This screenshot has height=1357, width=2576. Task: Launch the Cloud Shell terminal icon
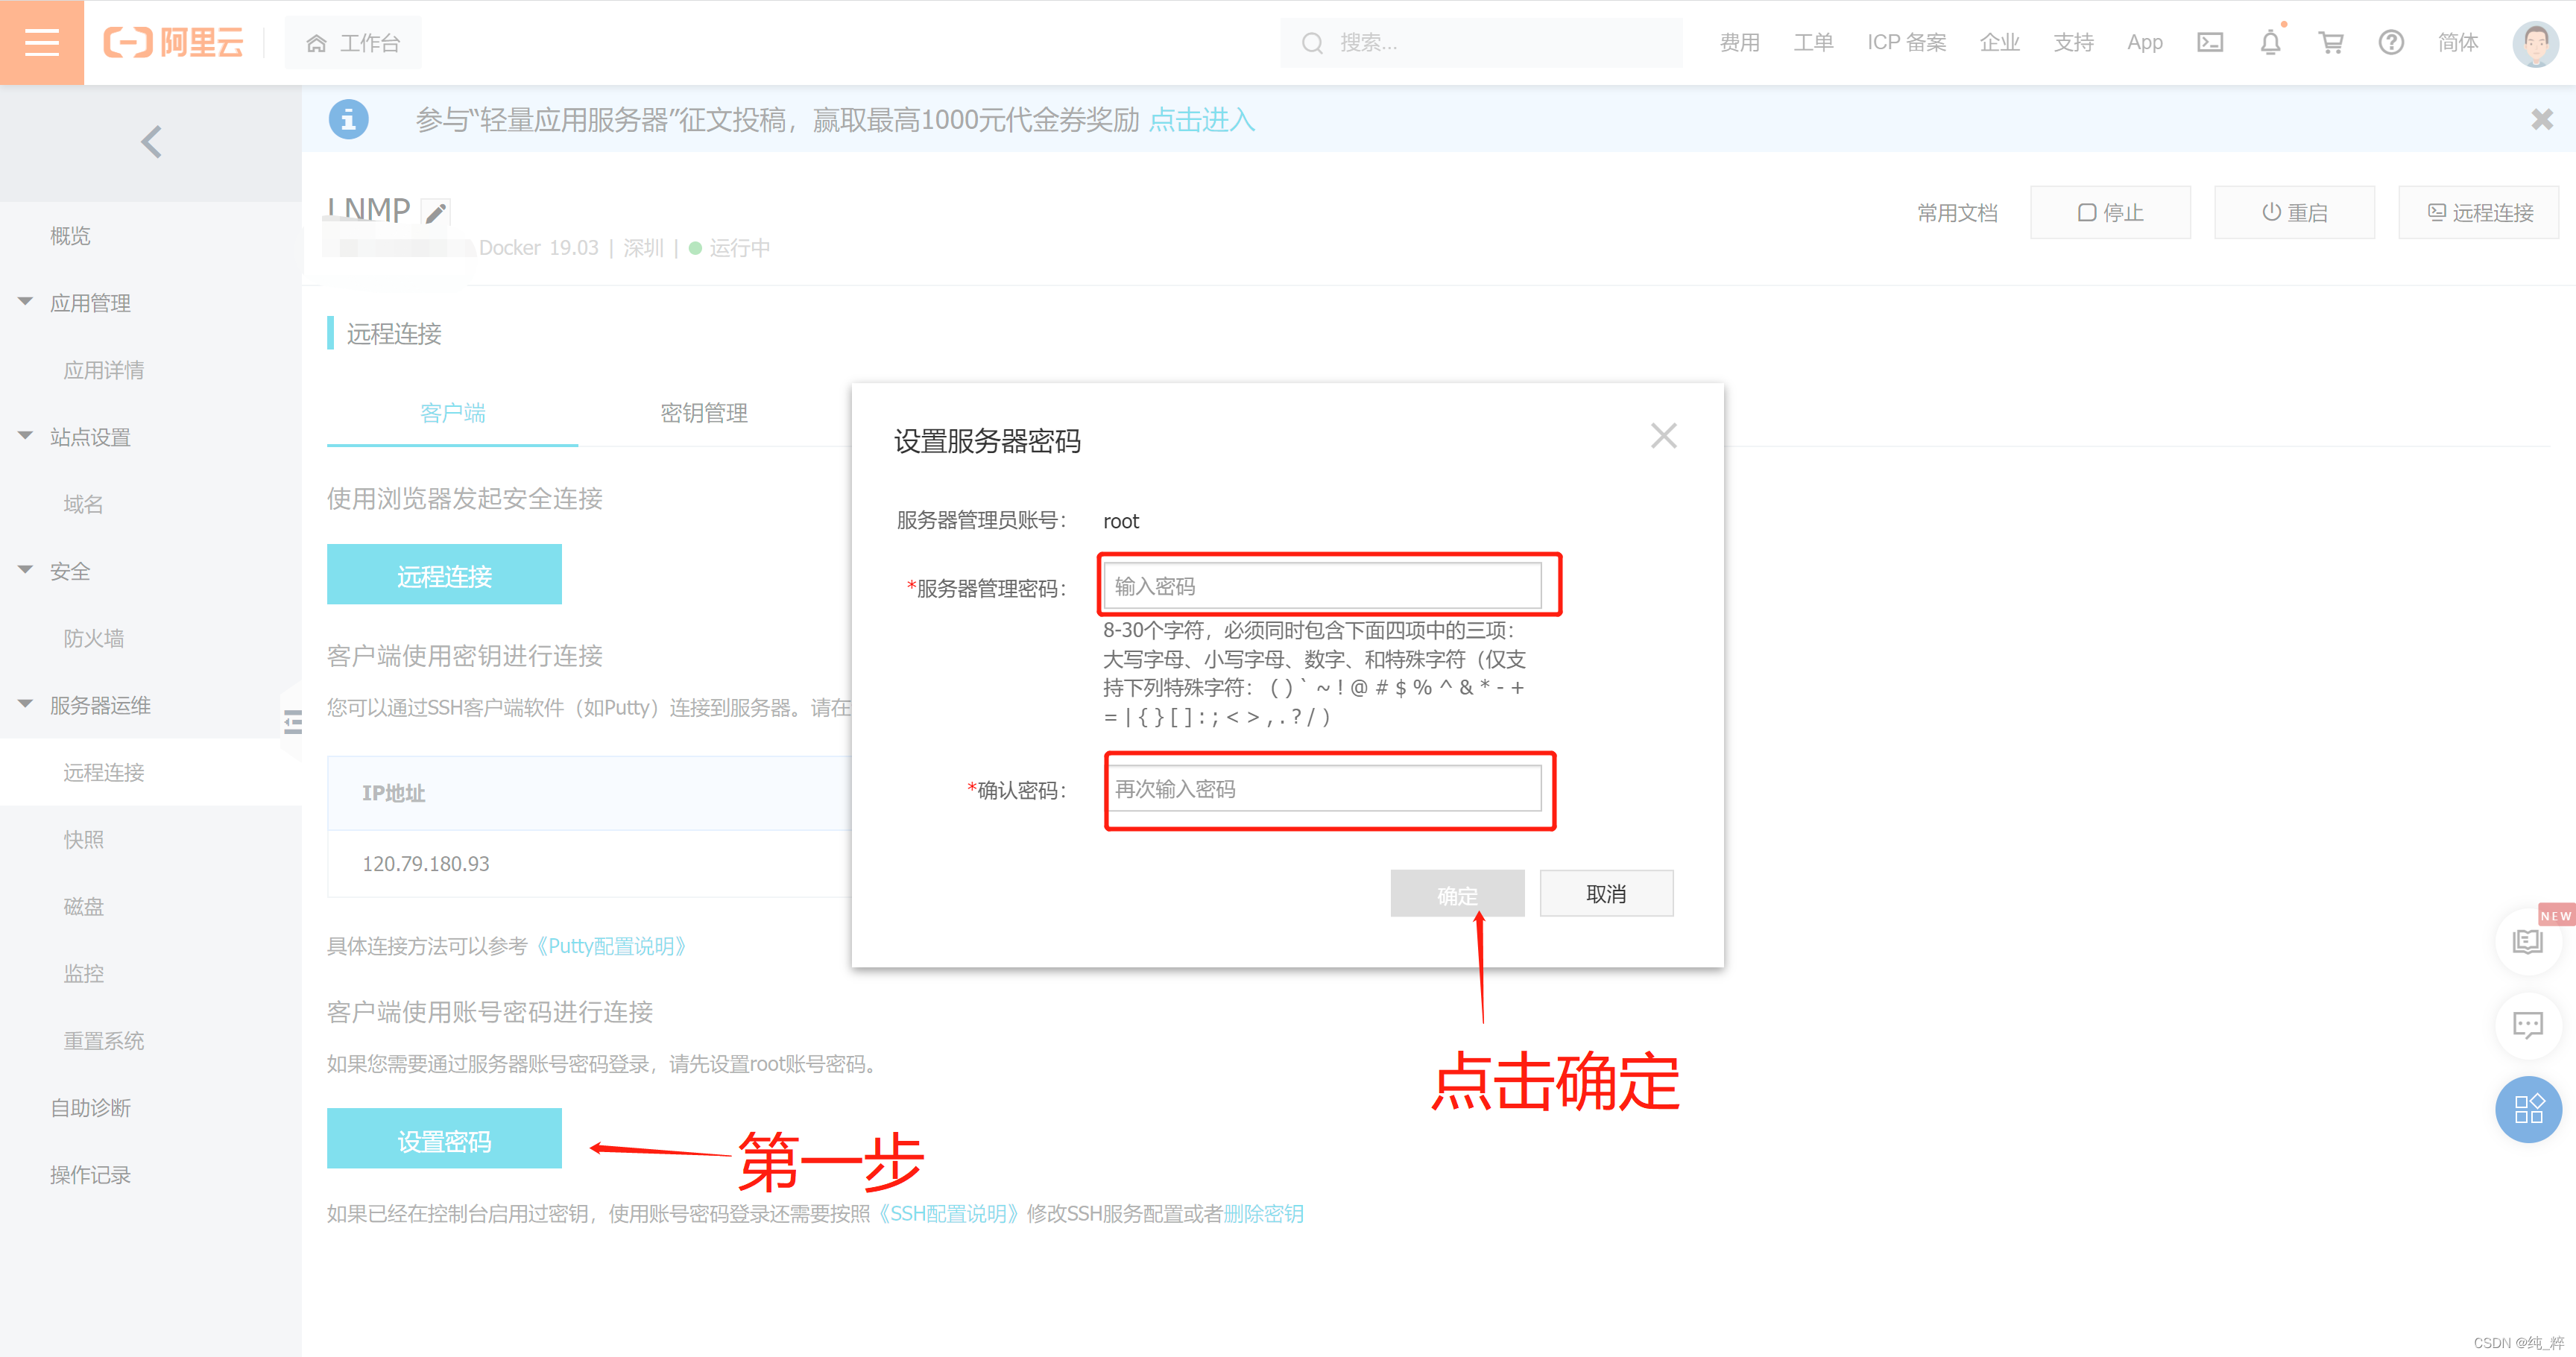[x=2209, y=43]
